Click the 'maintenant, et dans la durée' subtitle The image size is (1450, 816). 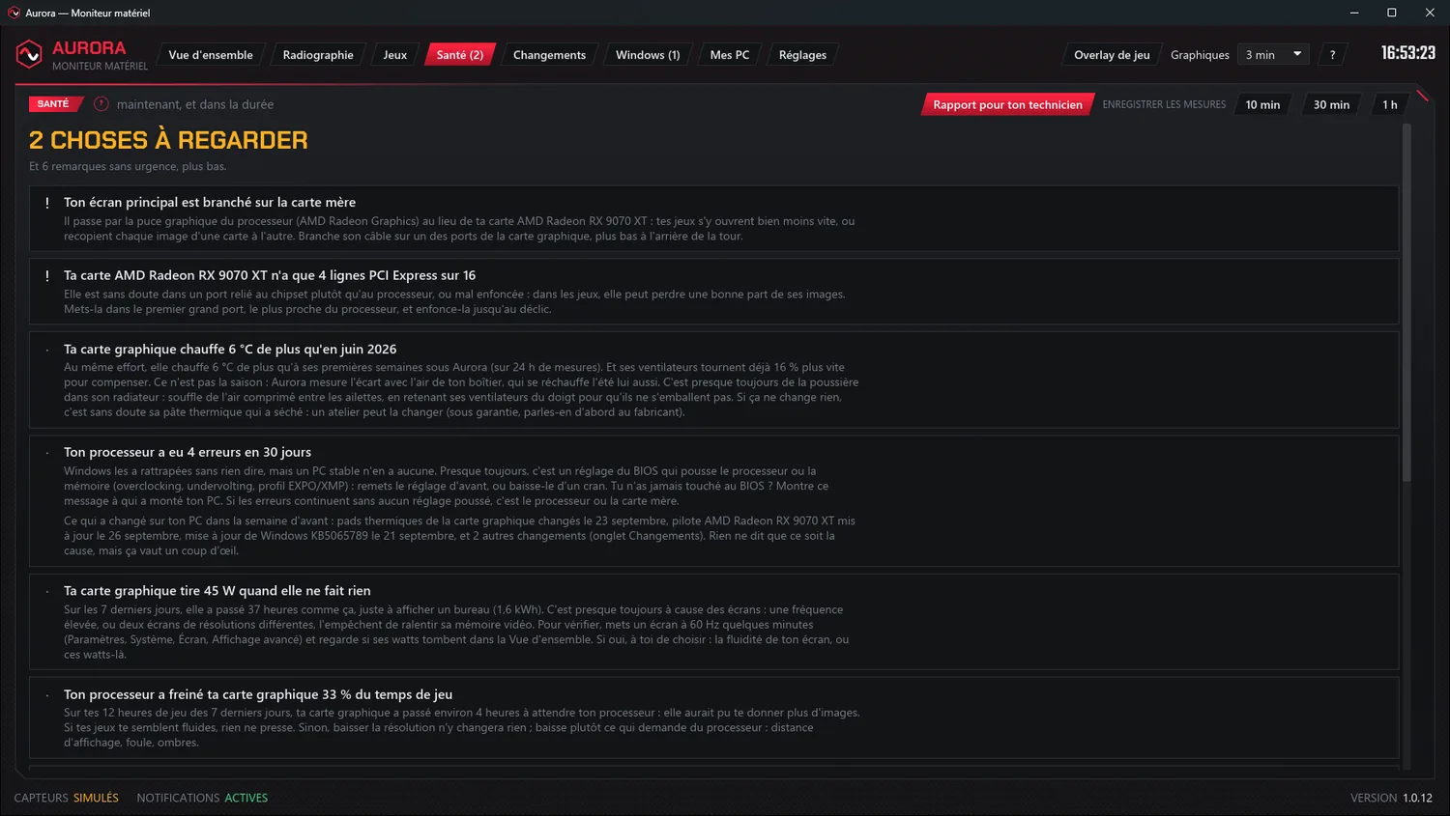pos(195,104)
